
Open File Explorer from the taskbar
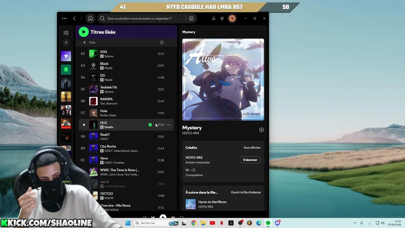[x=203, y=223]
